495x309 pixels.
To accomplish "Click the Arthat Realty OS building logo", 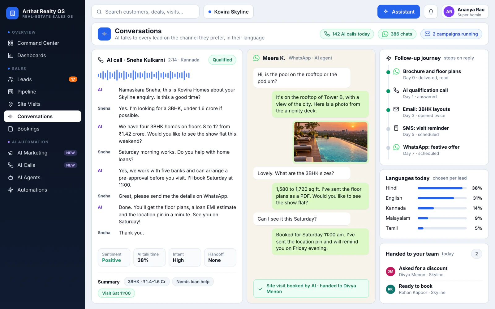I will point(12,13).
